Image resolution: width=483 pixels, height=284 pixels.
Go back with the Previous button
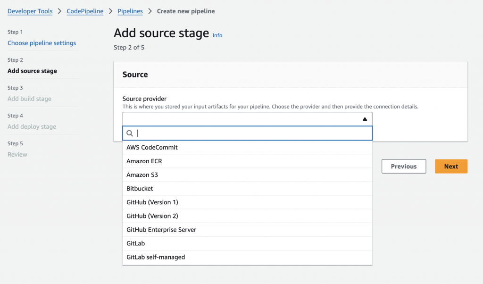(x=404, y=167)
